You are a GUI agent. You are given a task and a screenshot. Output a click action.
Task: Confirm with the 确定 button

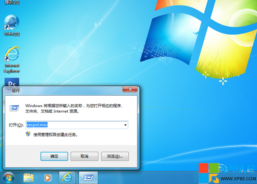(54, 156)
